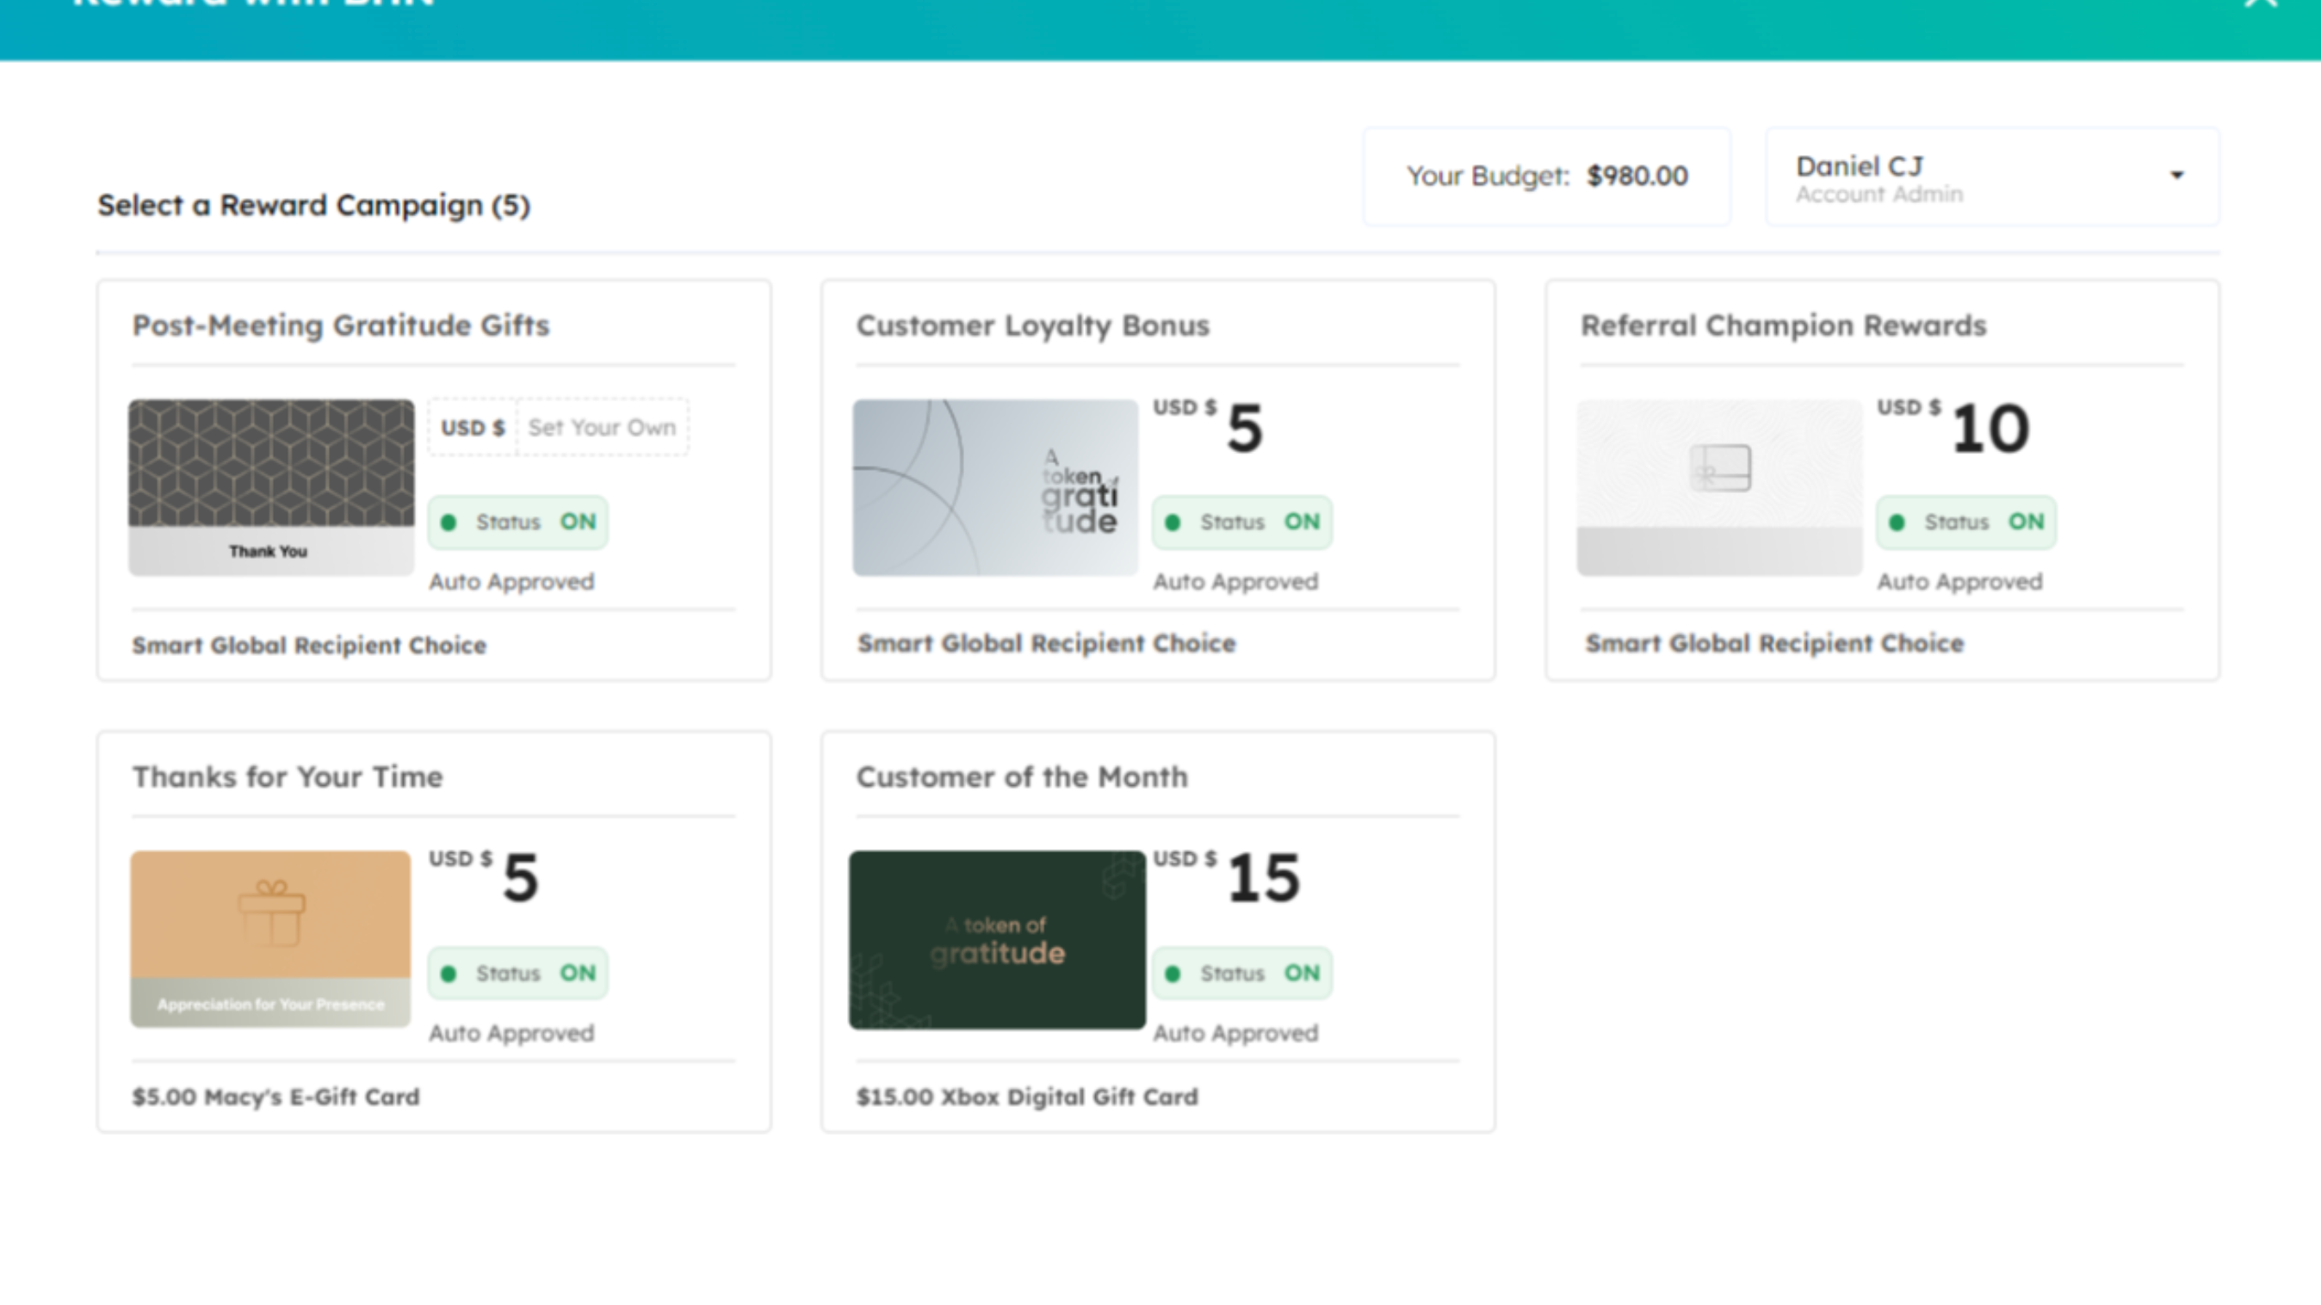Click the dark green gratitude card image
Viewport: 2321px width, 1305px height.
pyautogui.click(x=998, y=939)
